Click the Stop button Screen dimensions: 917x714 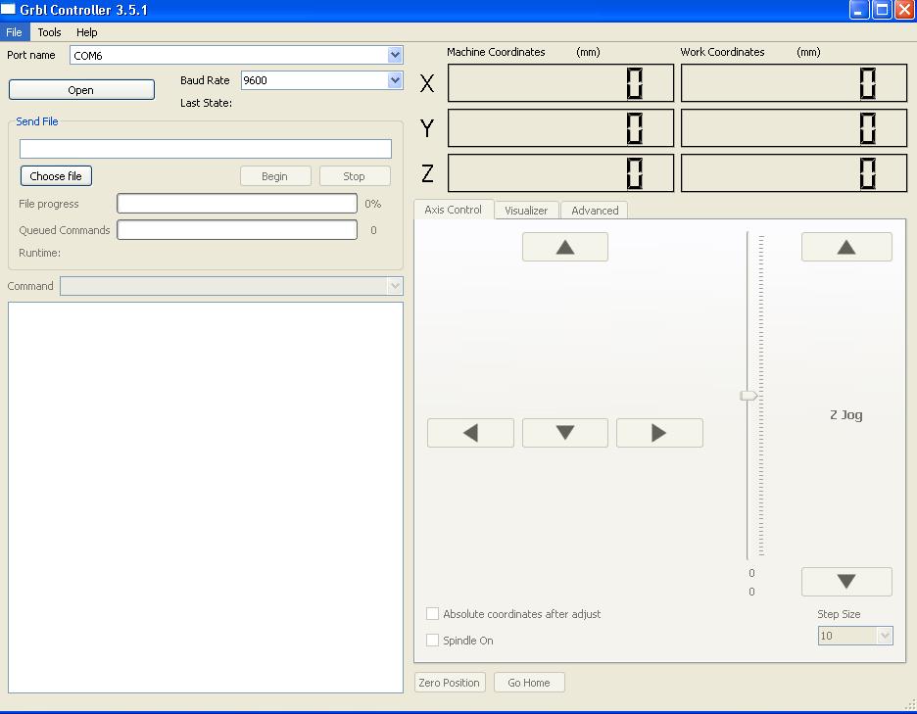(355, 176)
